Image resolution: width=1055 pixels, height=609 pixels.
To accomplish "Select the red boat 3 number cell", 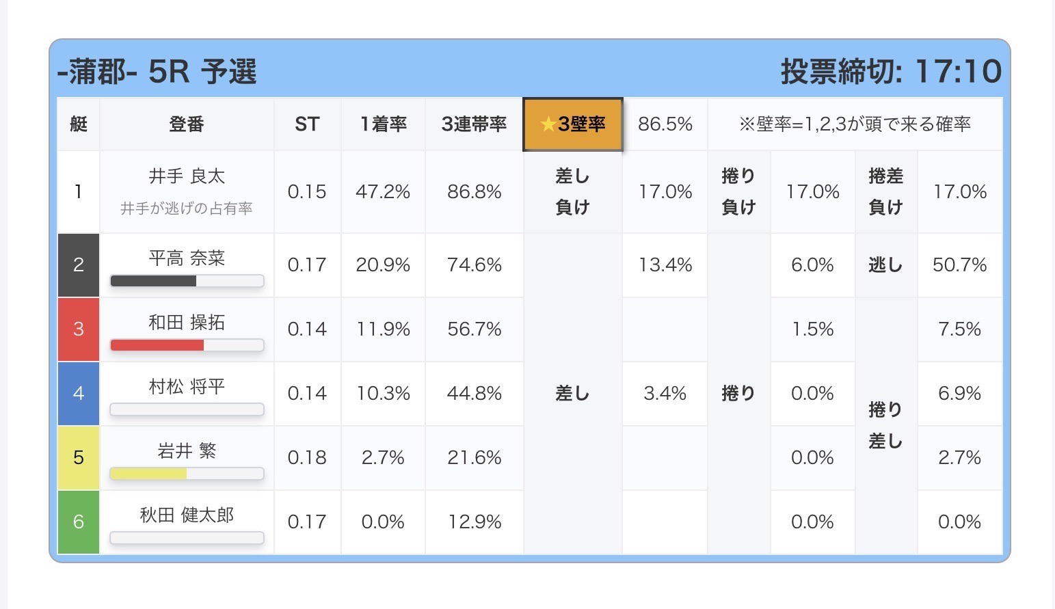I will tap(79, 329).
